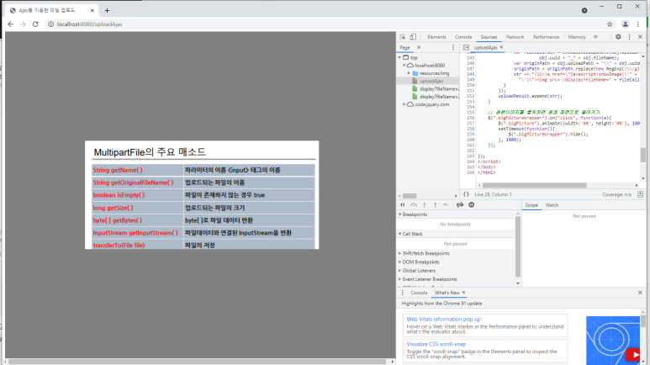Click the browser forward arrow
The width and height of the screenshot is (650, 365).
[x=23, y=24]
